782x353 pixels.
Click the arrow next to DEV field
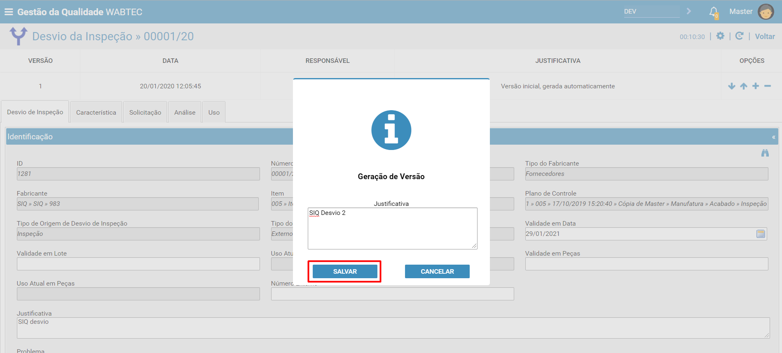(689, 11)
